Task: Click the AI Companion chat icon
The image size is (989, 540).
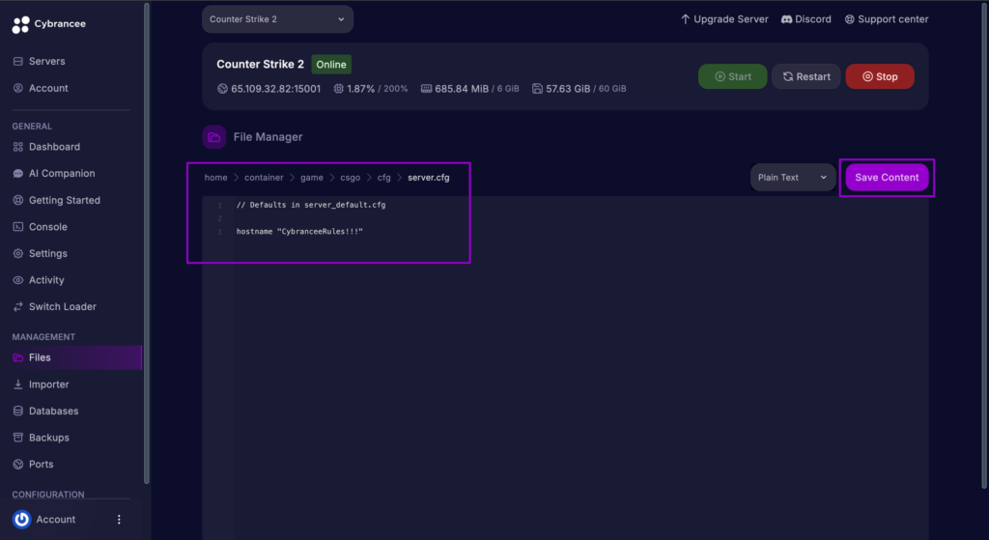Action: 18,174
